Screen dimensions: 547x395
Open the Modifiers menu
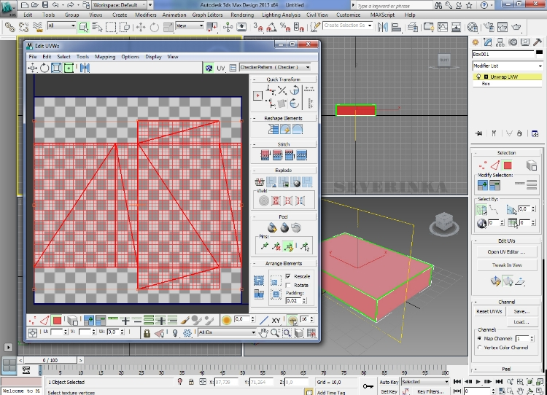pos(145,15)
